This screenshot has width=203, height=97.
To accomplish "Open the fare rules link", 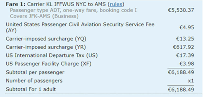I will 116,4.
